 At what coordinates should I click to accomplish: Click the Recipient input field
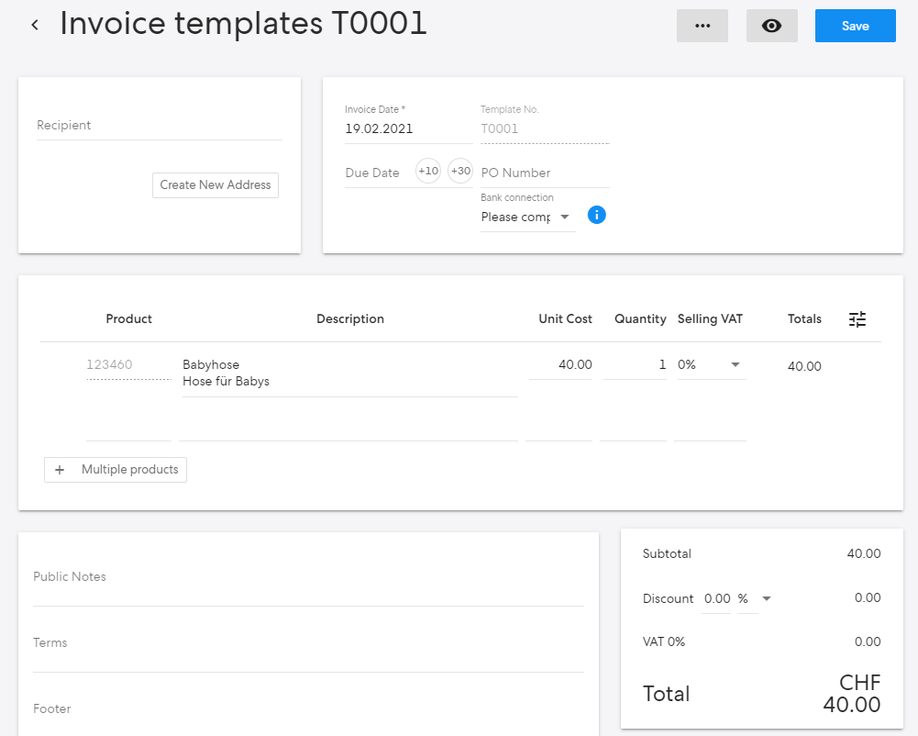click(160, 126)
